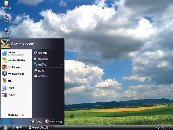Launch Internet Explorer from quick launch

point(14,128)
